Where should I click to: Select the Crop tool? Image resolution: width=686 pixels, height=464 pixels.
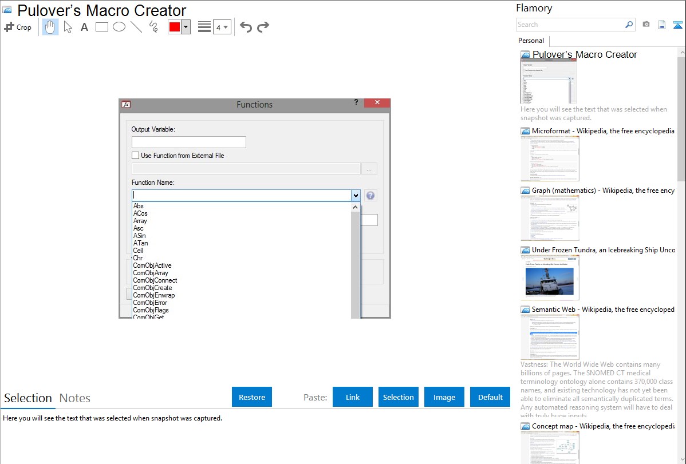coord(18,27)
